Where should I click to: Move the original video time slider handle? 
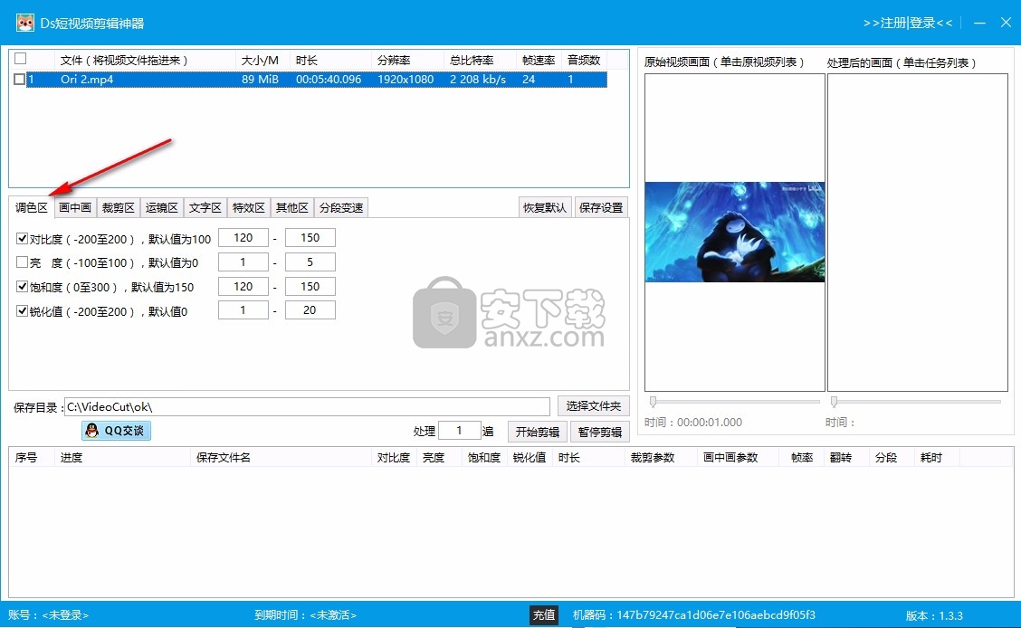click(654, 402)
